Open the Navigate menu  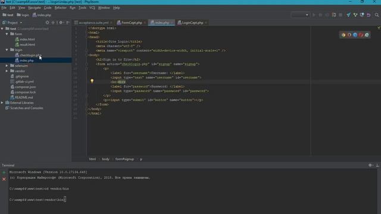pos(35,8)
